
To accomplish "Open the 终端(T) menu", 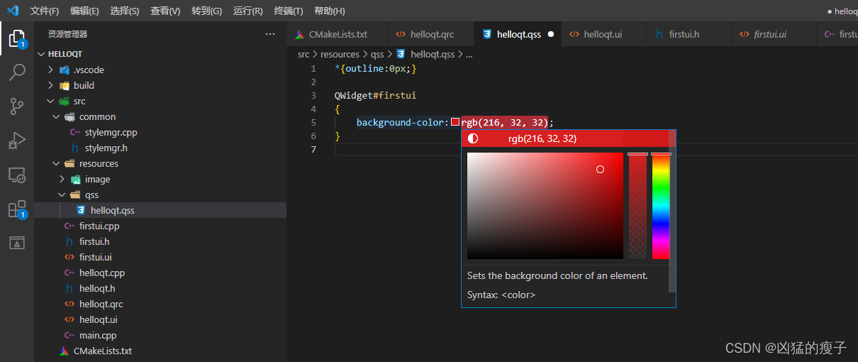I will [288, 11].
